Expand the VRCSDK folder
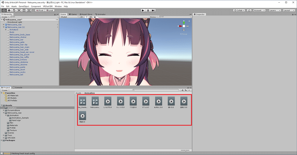297x155 pixels. pos(4,138)
